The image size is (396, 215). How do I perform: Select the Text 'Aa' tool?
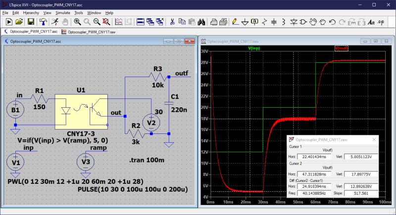(x=371, y=22)
